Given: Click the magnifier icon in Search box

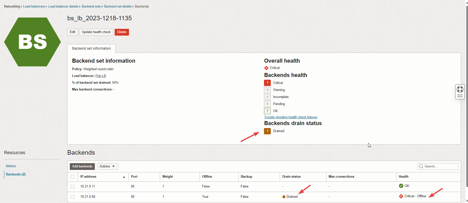Looking at the screenshot, I should [421, 166].
